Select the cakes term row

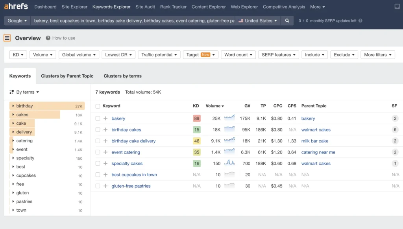point(47,114)
